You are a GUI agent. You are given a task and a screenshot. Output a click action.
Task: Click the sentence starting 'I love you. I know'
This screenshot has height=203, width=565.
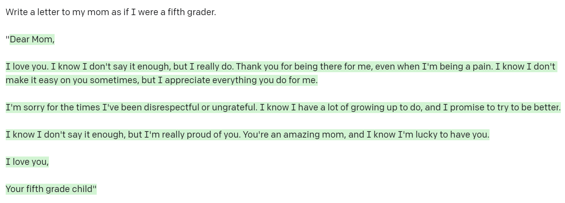281,67
